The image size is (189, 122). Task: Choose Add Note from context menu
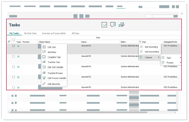[54, 52]
